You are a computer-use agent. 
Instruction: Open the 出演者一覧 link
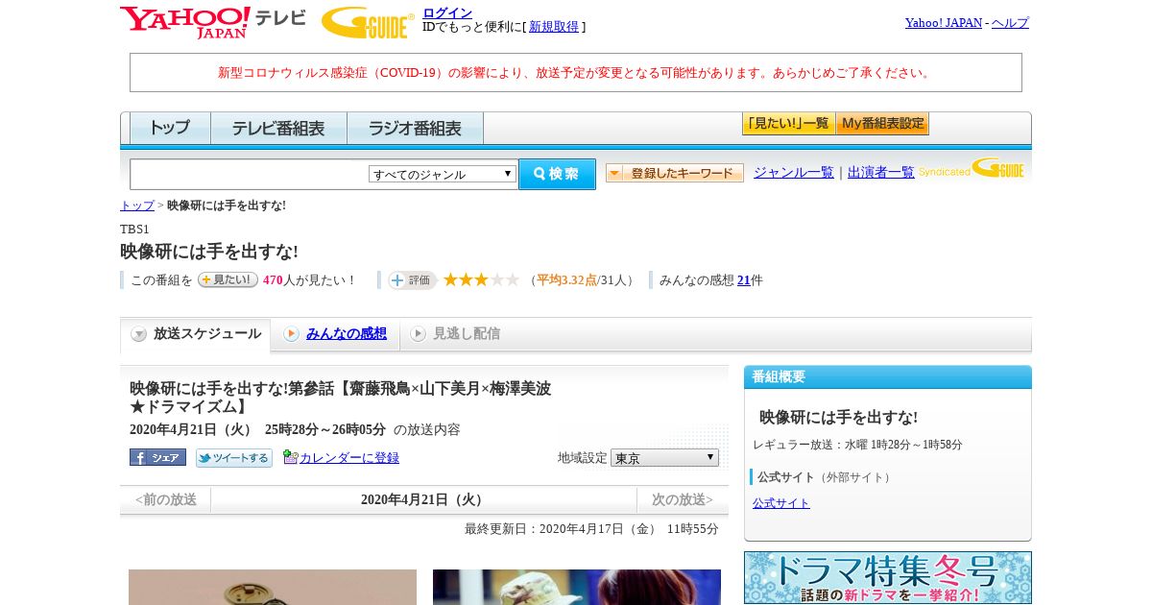(881, 173)
